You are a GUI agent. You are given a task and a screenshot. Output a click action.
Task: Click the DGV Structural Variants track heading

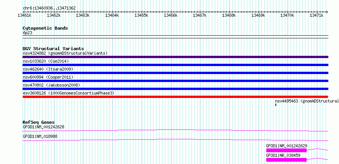[x=53, y=49]
